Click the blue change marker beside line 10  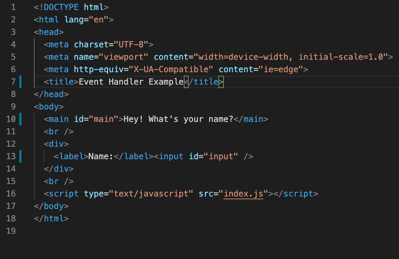tap(21, 119)
